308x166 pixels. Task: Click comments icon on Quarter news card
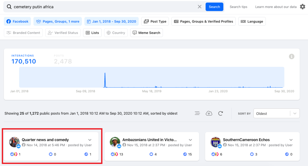[x=51, y=154]
